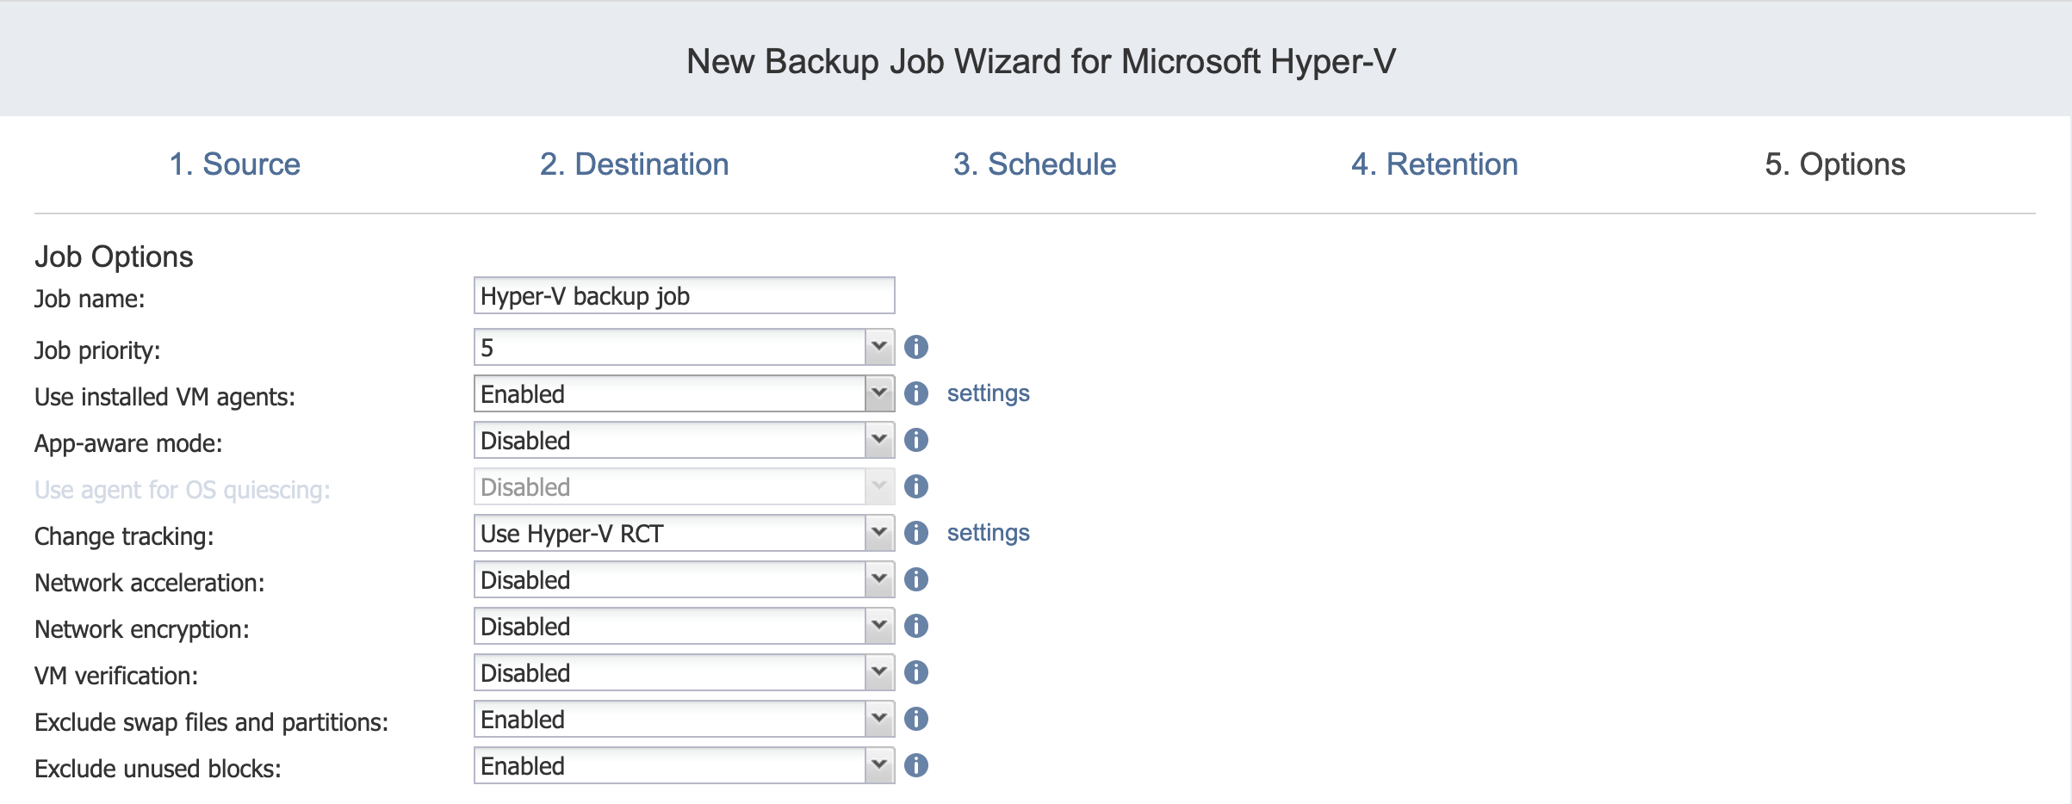Screen dimensions: 2072x804
Task: Open info icon for Job priority
Action: point(916,347)
